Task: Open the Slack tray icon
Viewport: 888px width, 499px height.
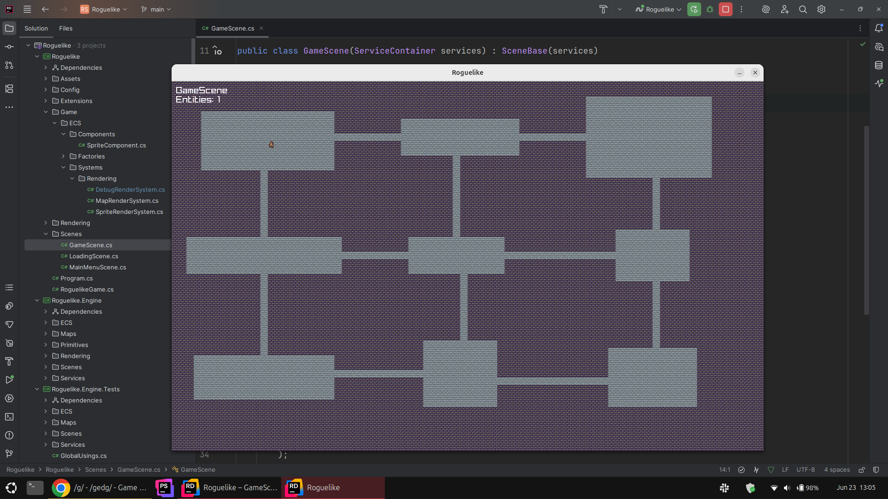Action: pos(724,488)
